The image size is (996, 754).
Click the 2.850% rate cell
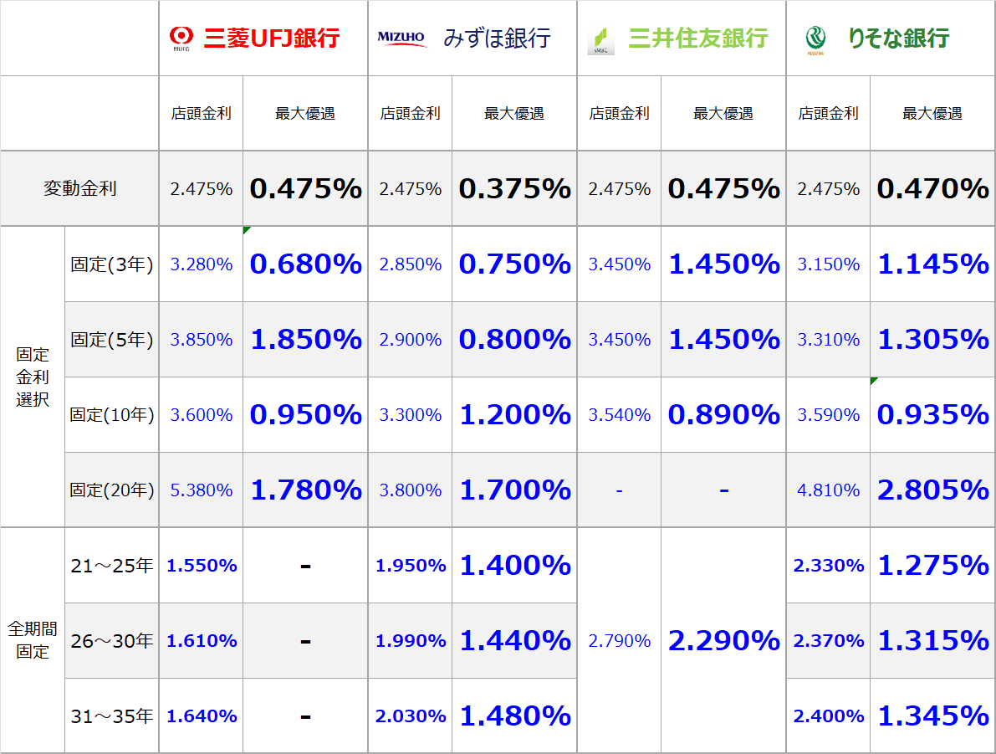pos(410,264)
